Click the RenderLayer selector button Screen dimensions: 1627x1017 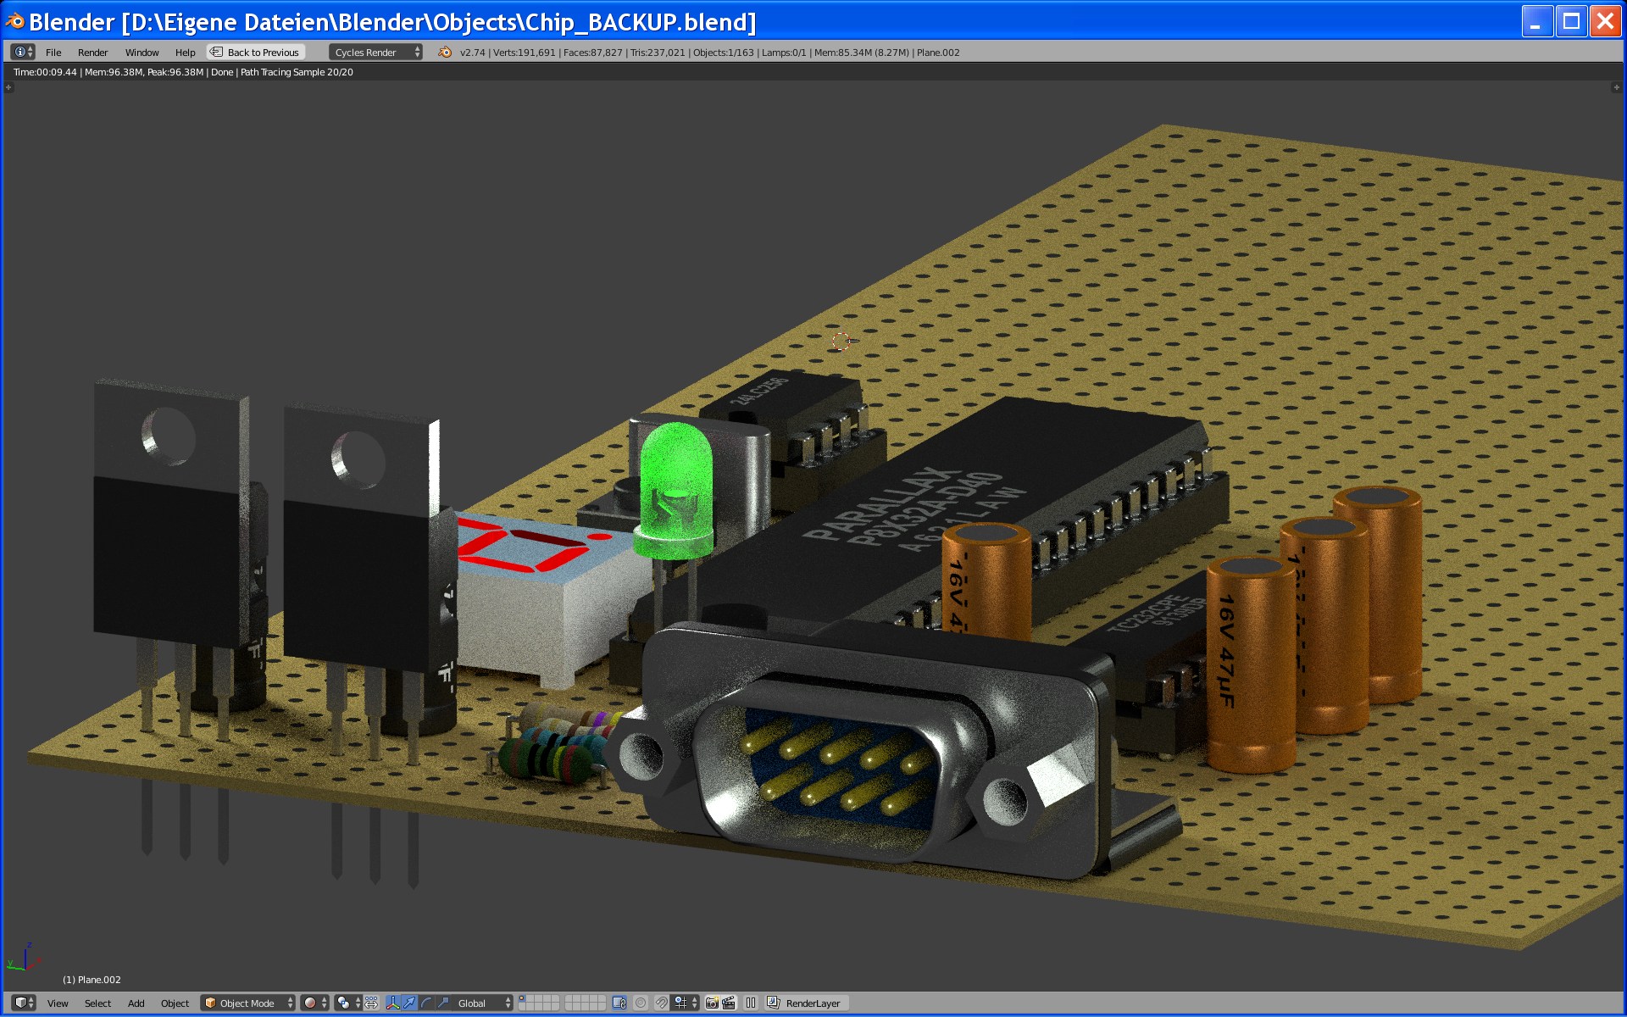click(x=806, y=1003)
